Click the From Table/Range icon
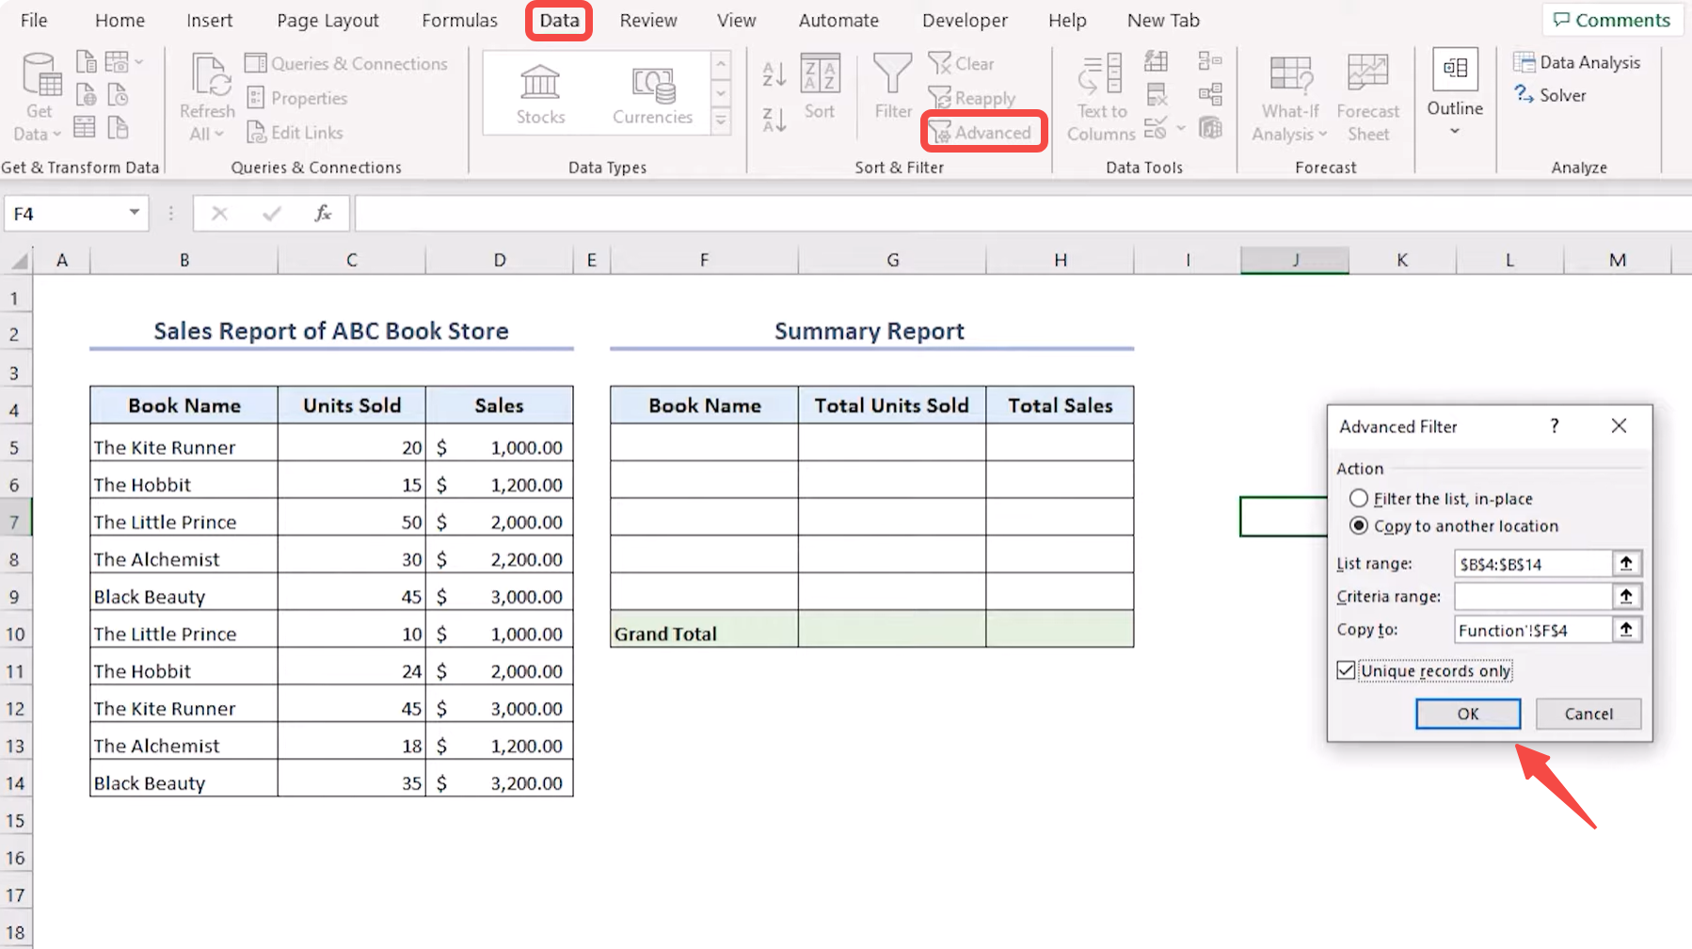This screenshot has width=1692, height=949. pos(85,126)
